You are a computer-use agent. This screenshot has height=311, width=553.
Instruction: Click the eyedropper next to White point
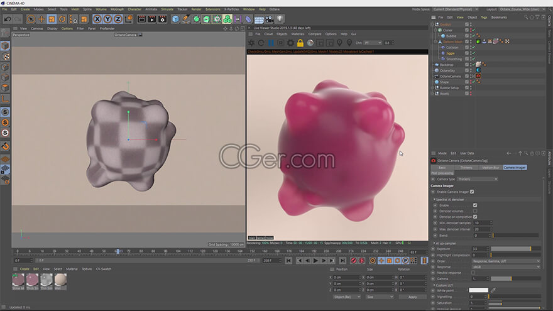493,290
